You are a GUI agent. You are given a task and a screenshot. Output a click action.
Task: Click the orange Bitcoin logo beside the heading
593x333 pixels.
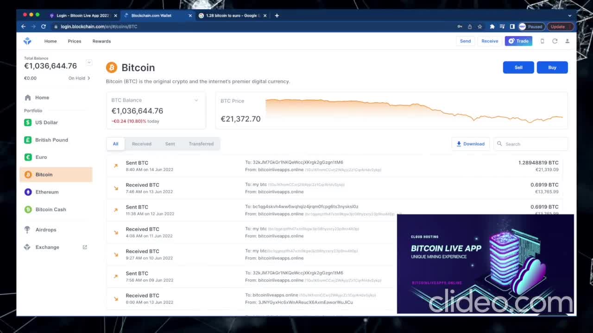(x=112, y=68)
